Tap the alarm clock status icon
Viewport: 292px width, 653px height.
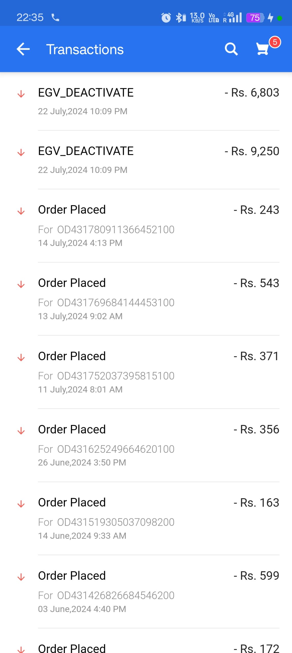tap(166, 18)
